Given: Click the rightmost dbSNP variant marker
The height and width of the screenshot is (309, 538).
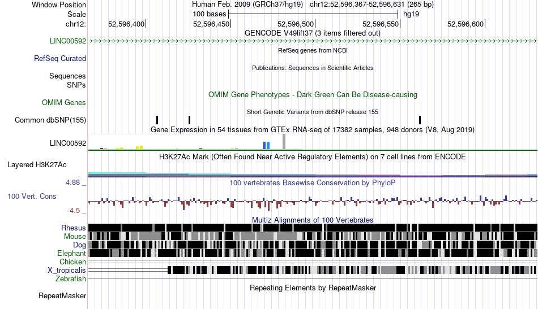Looking at the screenshot, I should pyautogui.click(x=420, y=120).
